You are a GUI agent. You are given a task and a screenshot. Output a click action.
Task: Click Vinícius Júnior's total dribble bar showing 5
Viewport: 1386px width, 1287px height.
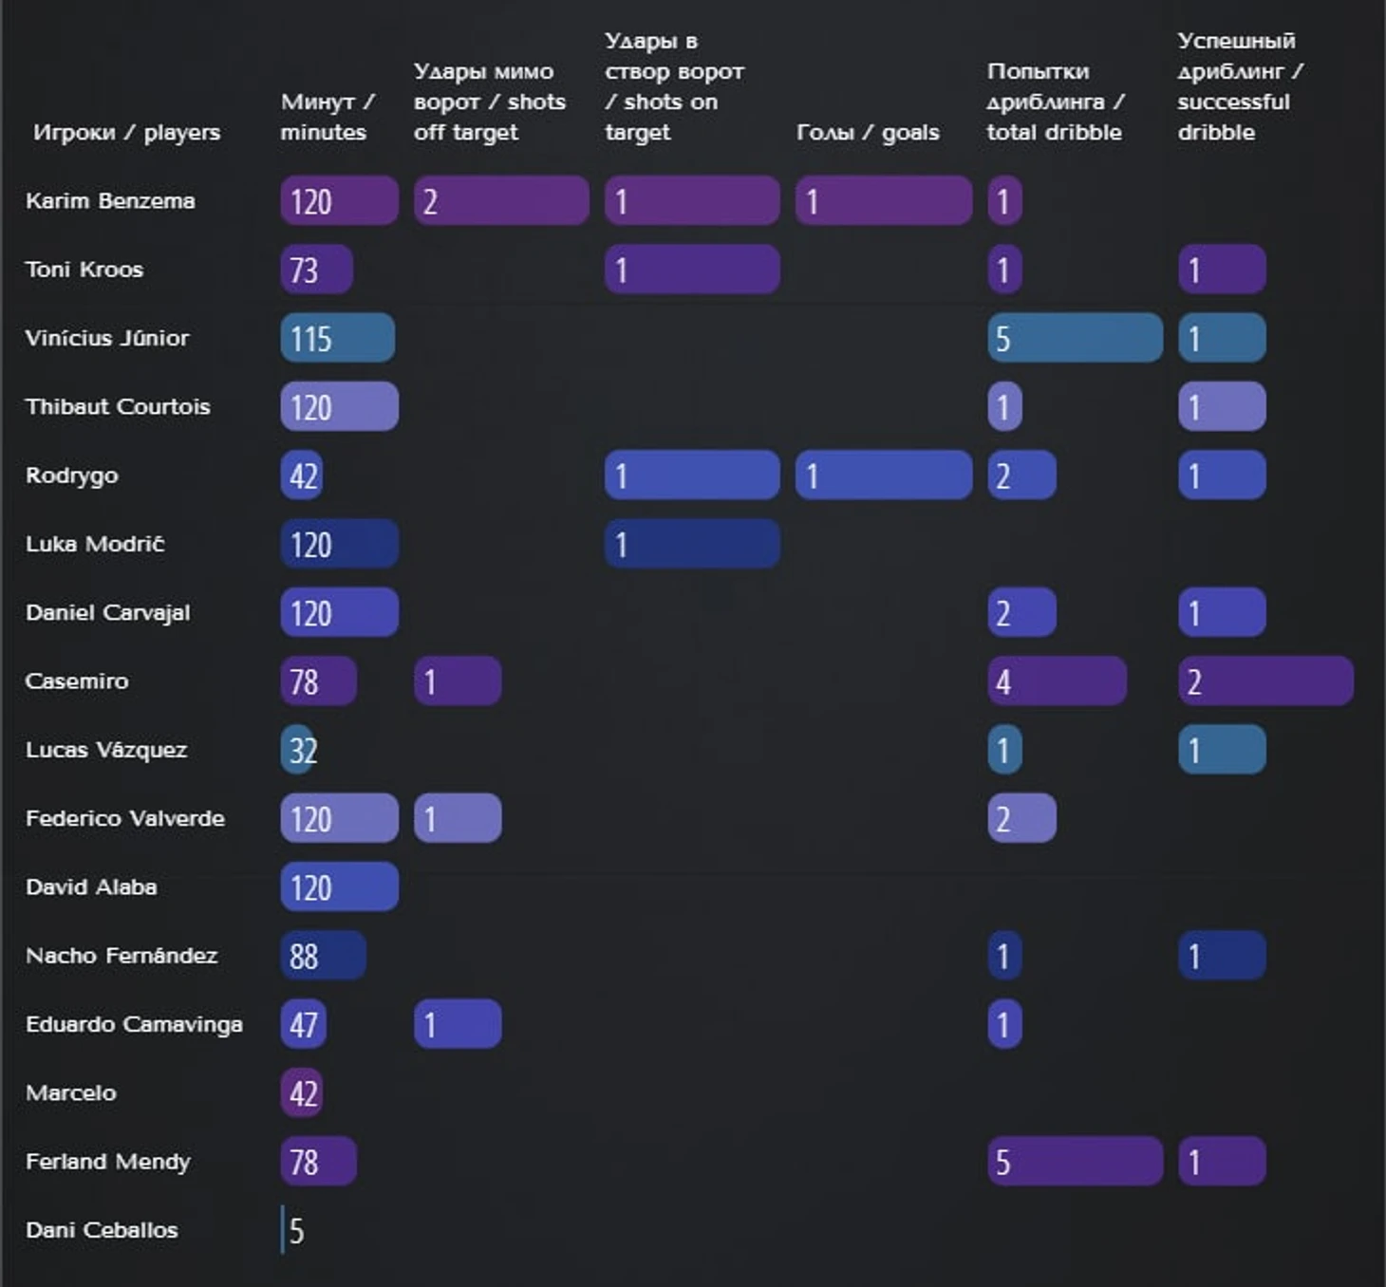[x=1075, y=338]
